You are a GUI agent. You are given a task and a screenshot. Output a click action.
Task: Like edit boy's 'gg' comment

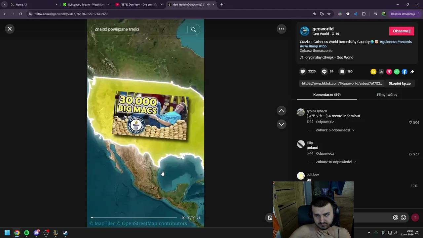(x=412, y=186)
